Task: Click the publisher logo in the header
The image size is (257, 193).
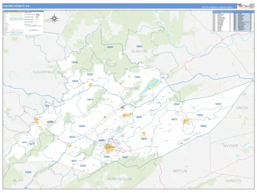Action: click(246, 6)
